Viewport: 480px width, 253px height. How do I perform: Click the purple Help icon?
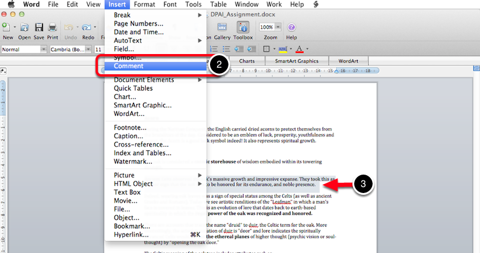pos(291,27)
